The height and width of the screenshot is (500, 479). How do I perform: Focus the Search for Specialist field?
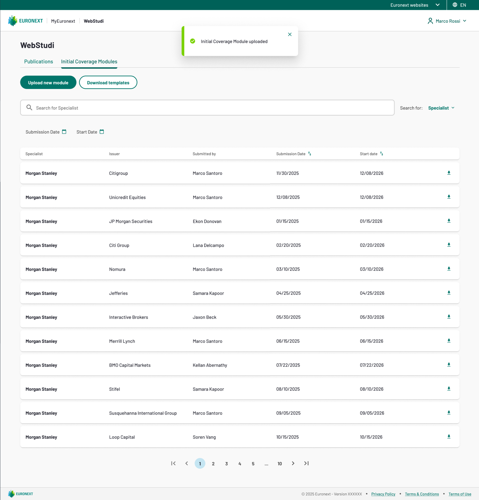pos(207,108)
